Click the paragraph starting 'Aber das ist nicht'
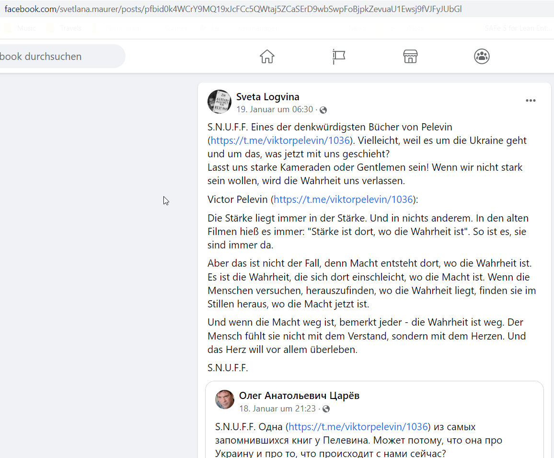 (x=372, y=283)
